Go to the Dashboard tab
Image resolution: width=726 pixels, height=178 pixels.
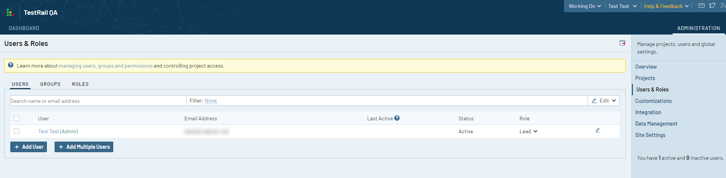pos(24,28)
